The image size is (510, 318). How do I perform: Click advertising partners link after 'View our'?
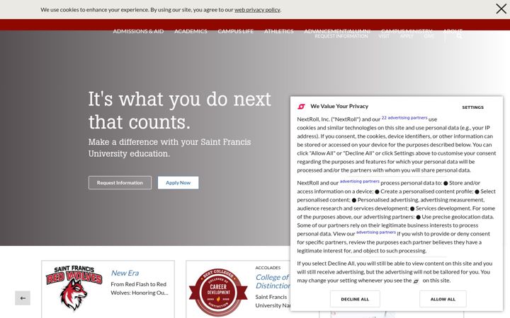376,232
